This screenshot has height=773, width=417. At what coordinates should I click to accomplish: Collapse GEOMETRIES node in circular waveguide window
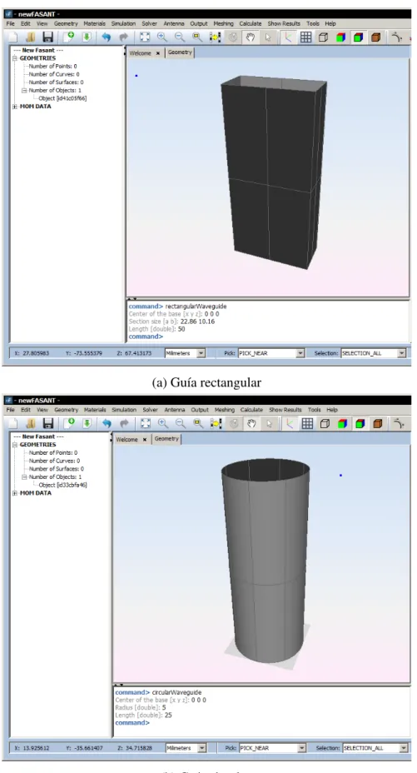(15, 445)
